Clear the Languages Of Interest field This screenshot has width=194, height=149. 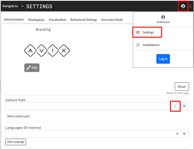coord(184,134)
